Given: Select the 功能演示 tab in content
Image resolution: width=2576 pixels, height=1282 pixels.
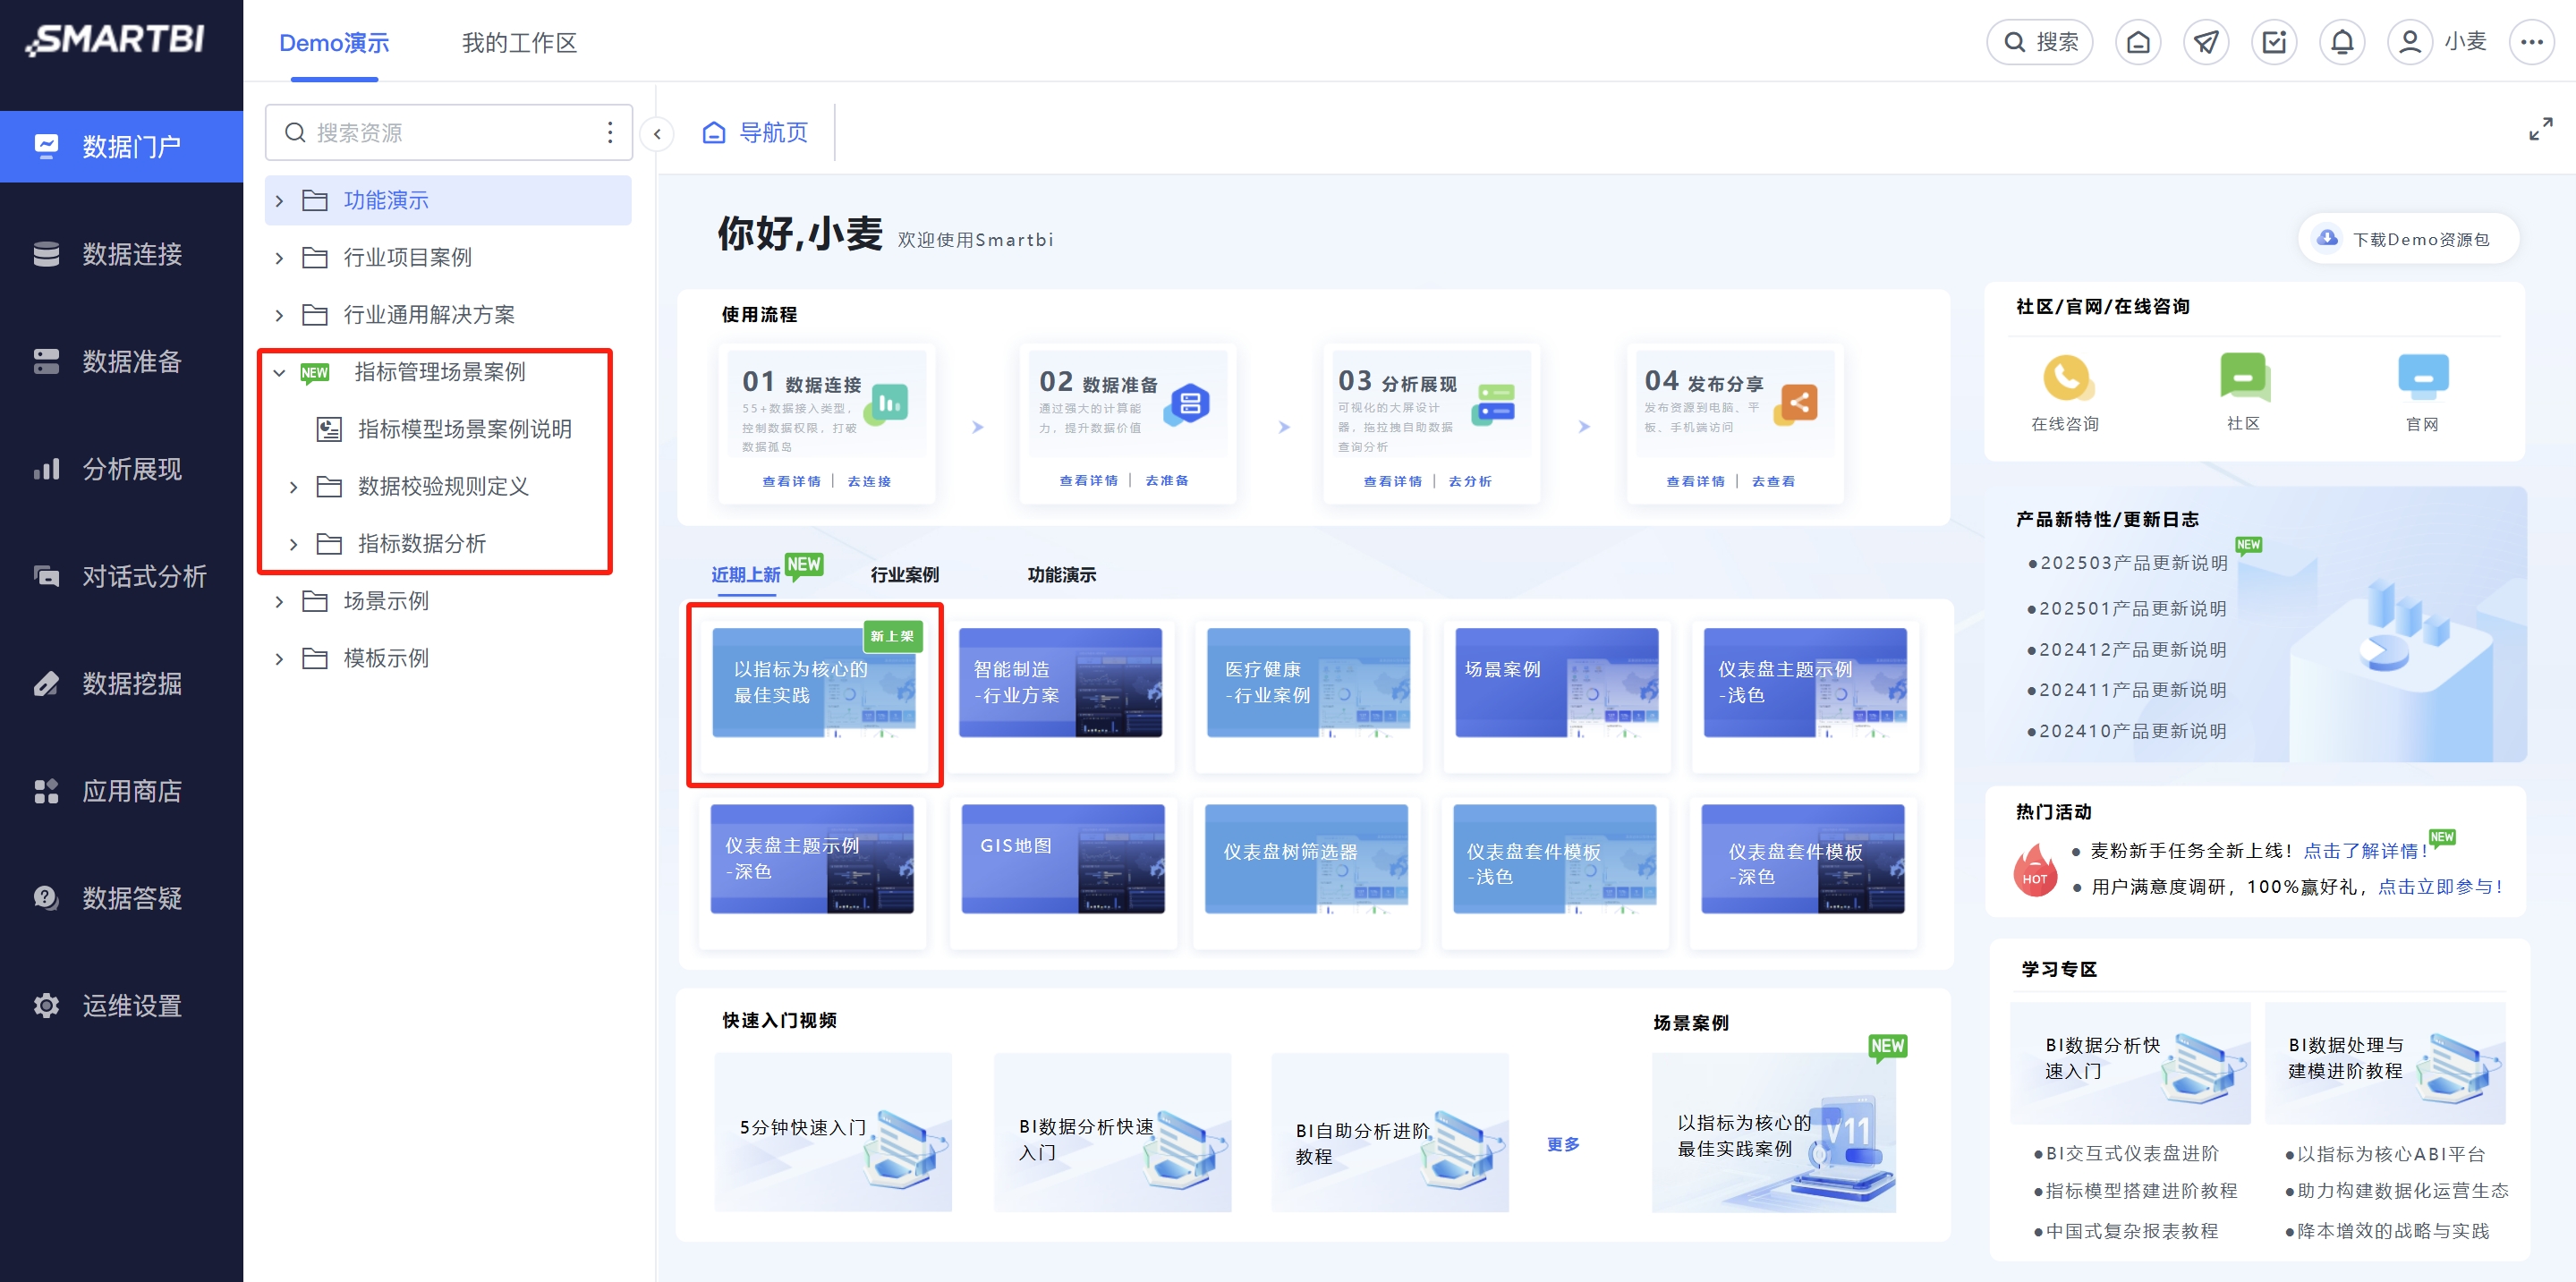Looking at the screenshot, I should tap(1061, 575).
